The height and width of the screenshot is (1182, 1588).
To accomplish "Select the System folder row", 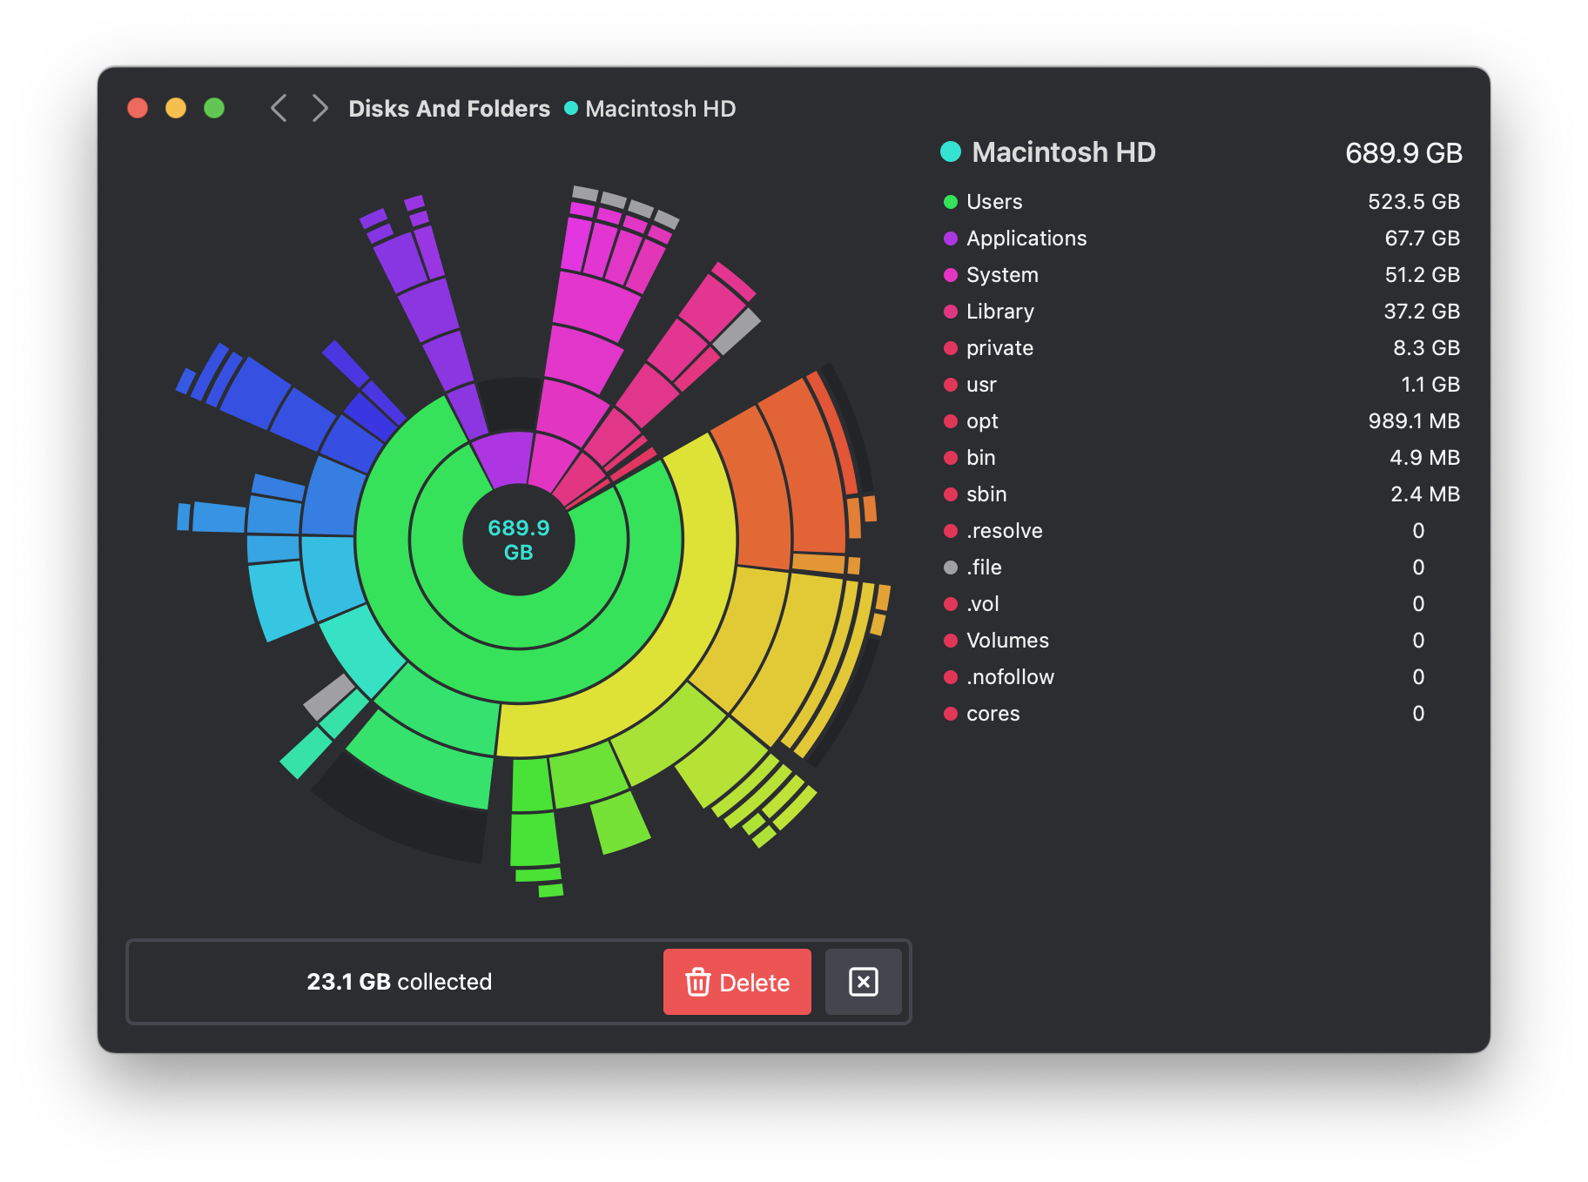I will point(1201,275).
